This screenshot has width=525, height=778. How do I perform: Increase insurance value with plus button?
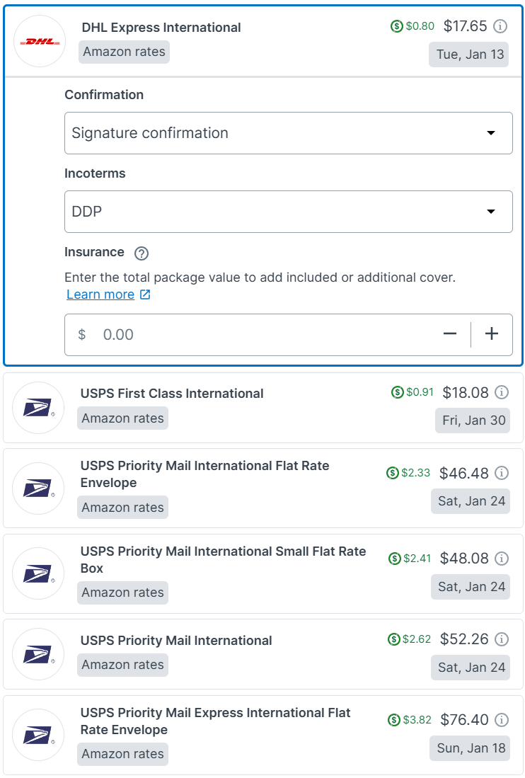pos(492,334)
